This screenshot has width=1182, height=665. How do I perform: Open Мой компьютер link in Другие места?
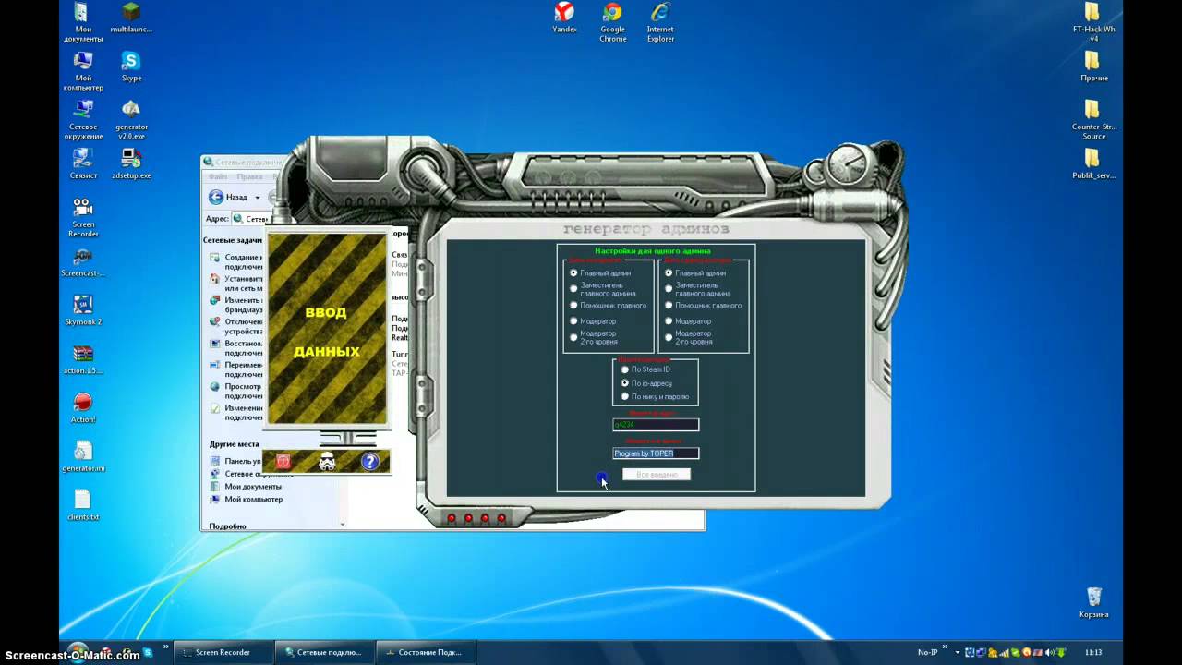click(x=246, y=500)
